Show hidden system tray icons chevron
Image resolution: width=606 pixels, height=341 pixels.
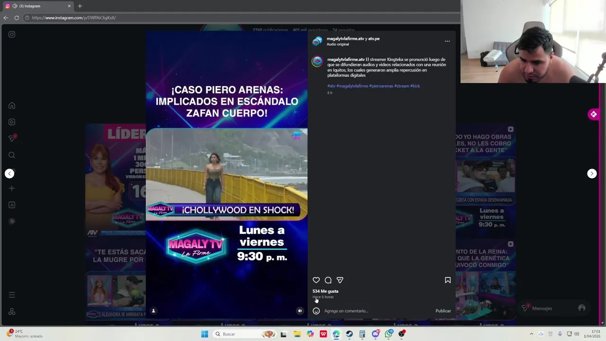click(x=531, y=334)
